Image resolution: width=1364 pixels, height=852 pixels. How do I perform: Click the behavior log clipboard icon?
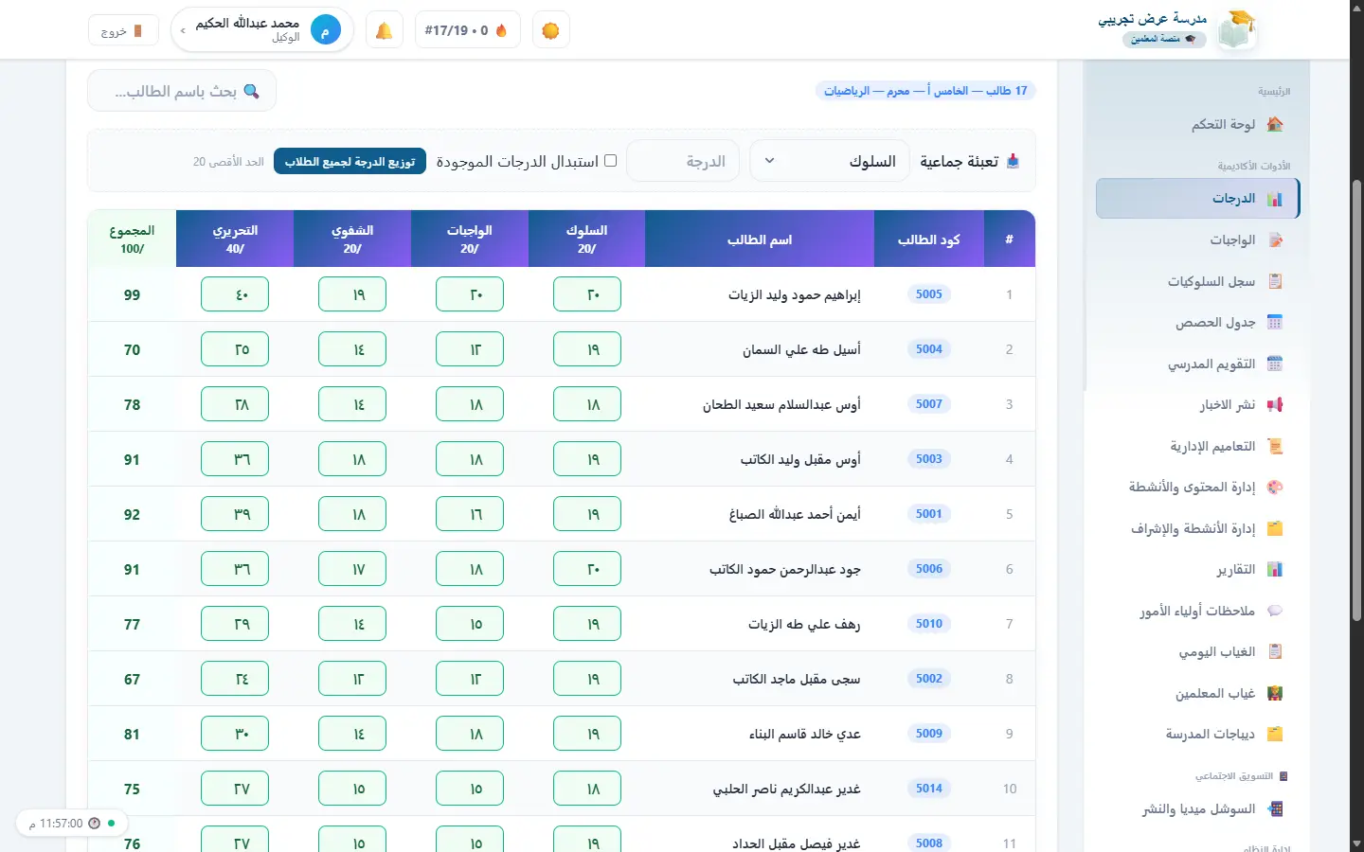pyautogui.click(x=1275, y=281)
